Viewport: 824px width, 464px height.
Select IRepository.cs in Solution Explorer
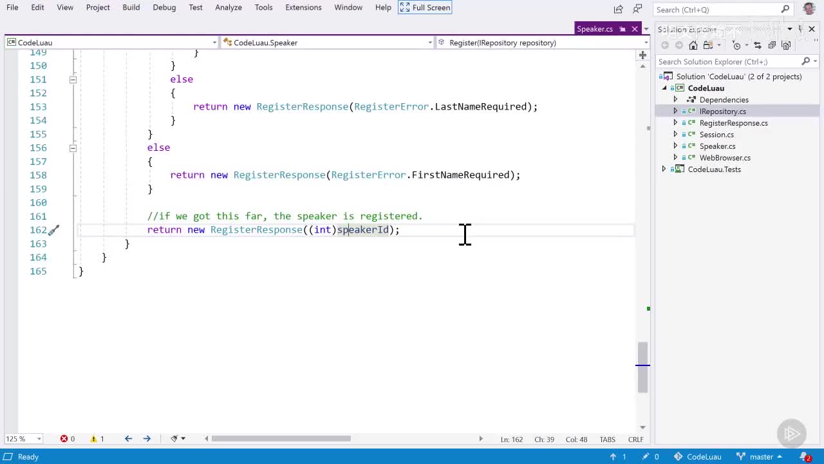coord(722,111)
